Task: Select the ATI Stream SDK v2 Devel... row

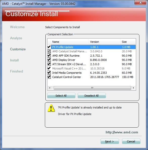Action: tap(92, 64)
